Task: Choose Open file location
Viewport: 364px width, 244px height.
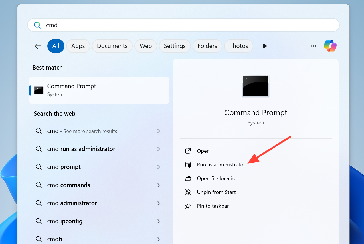Action: (217, 178)
